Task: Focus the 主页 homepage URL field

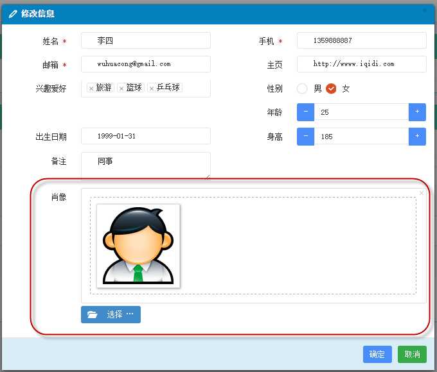Action: (x=362, y=64)
